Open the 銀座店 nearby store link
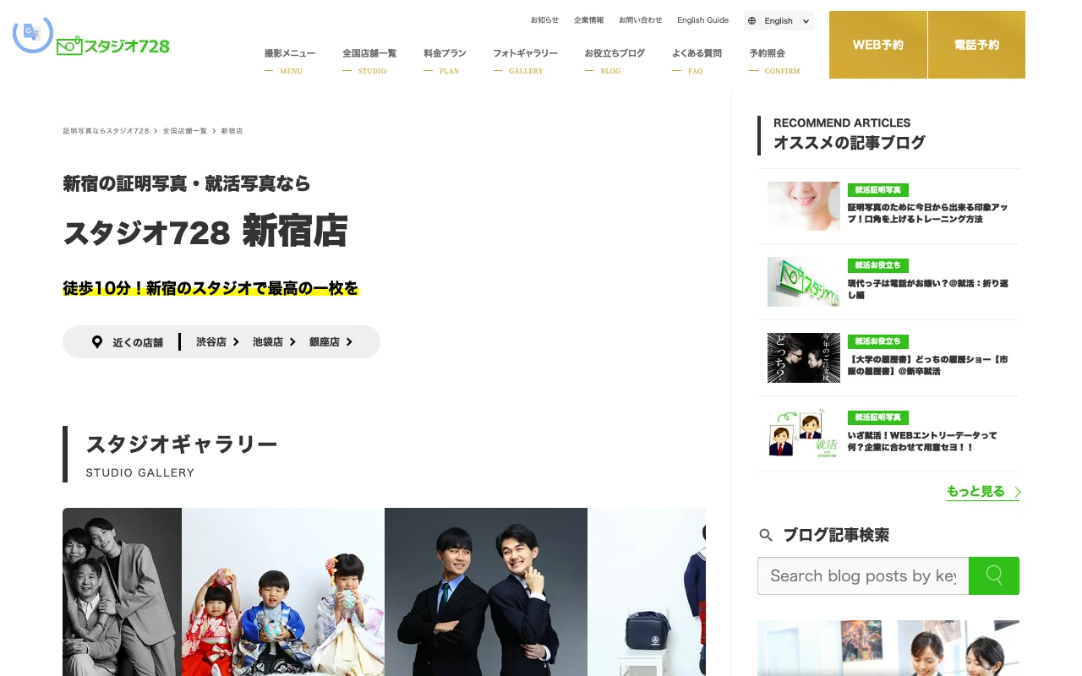The height and width of the screenshot is (676, 1082). click(331, 342)
